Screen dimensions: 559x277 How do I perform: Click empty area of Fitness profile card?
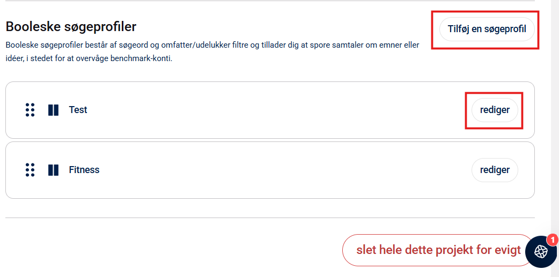coord(268,170)
